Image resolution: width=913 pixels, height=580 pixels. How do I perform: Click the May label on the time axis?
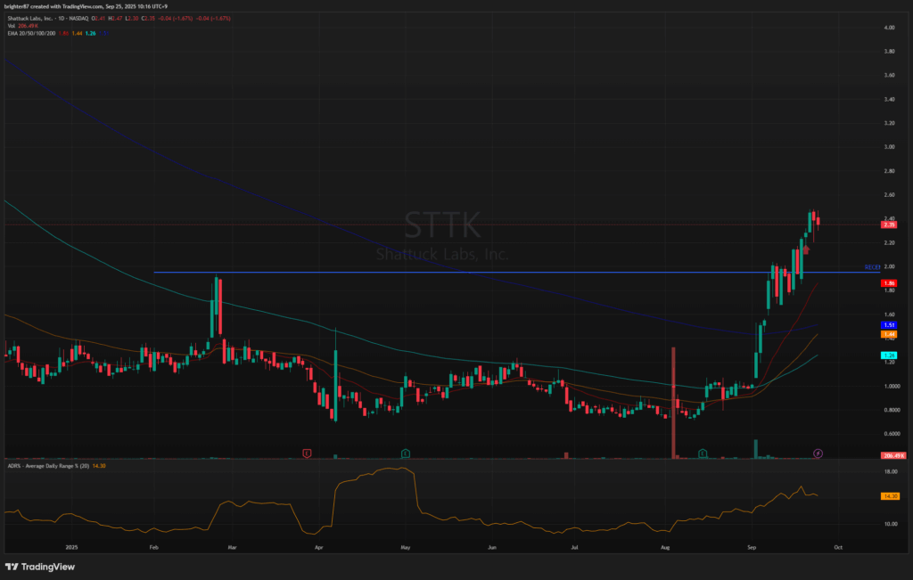[x=406, y=547]
